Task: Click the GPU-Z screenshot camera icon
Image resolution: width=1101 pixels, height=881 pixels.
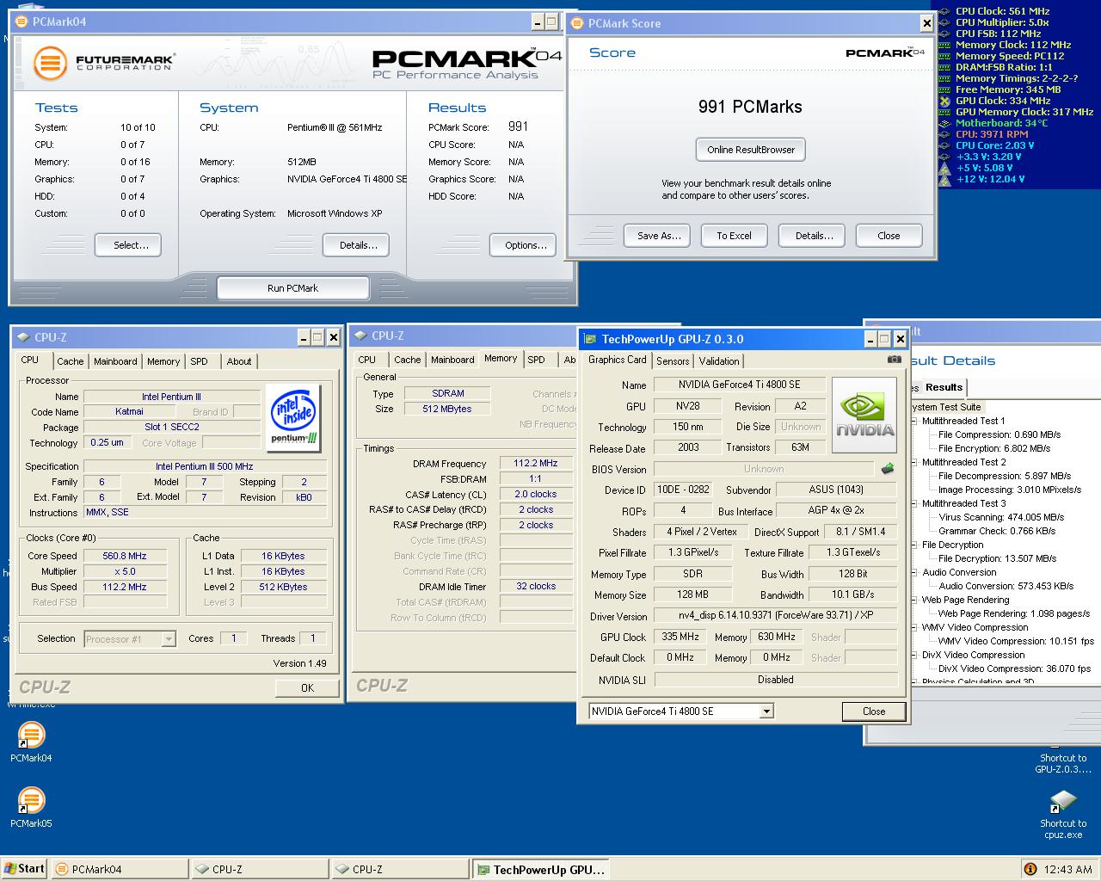Action: click(895, 360)
